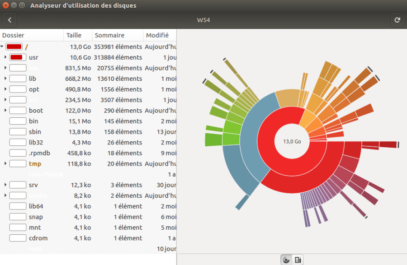This screenshot has width=407, height=265.
Task: Select the .rpmdb folder name
Action: pos(39,153)
